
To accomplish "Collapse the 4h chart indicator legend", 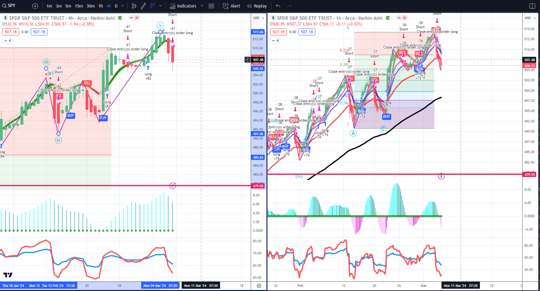I will click(8, 41).
